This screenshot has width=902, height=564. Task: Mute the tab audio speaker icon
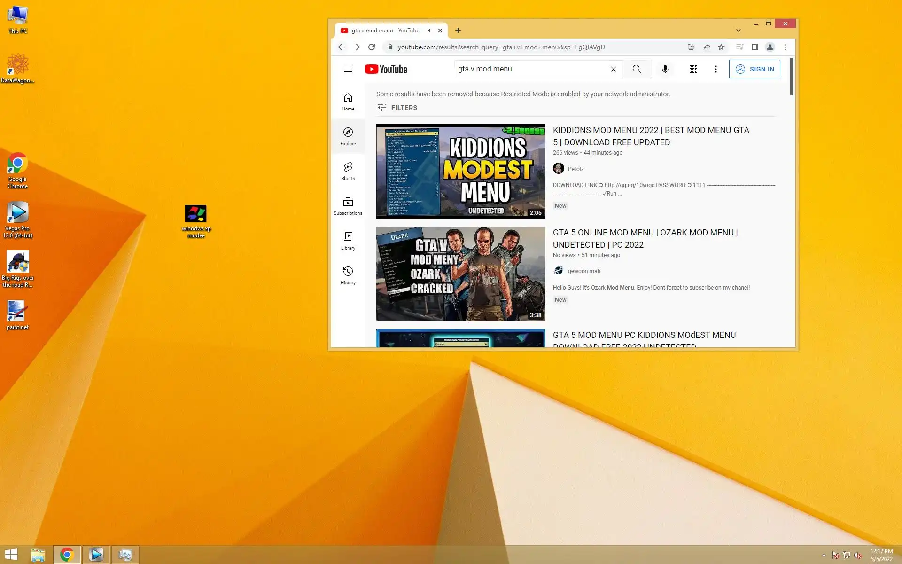[x=430, y=31]
